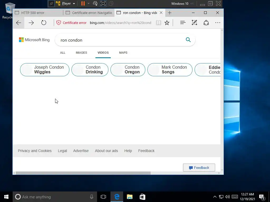Click the Condon Oregon suggestion chip
The image size is (270, 202).
coord(128,69)
